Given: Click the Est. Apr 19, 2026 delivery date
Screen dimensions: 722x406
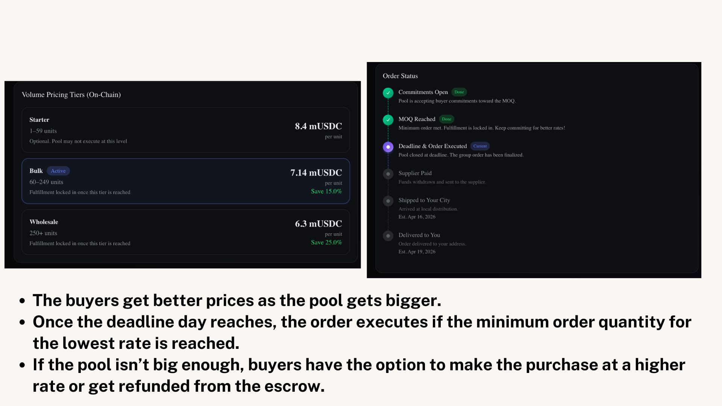Looking at the screenshot, I should pyautogui.click(x=417, y=252).
